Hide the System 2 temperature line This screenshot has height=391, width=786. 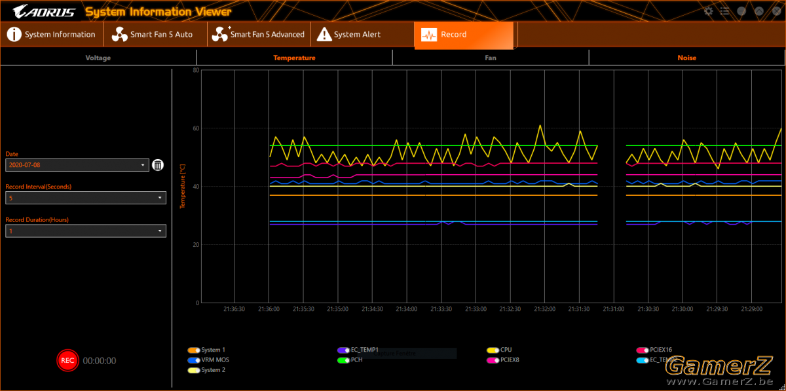193,370
